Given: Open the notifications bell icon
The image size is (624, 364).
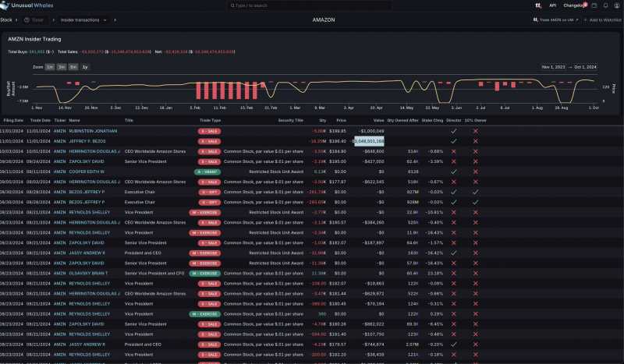Looking at the screenshot, I should click(x=605, y=5).
